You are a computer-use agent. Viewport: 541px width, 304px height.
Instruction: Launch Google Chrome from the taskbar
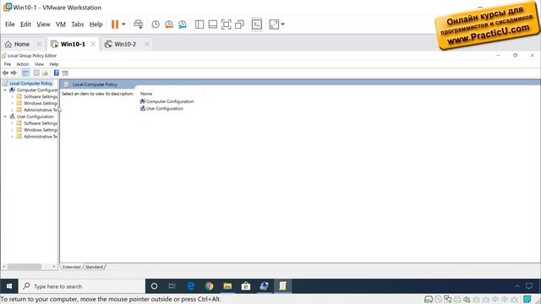pyautogui.click(x=209, y=286)
